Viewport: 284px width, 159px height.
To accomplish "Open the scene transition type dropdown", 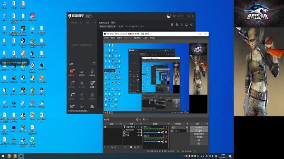I will point(178,128).
